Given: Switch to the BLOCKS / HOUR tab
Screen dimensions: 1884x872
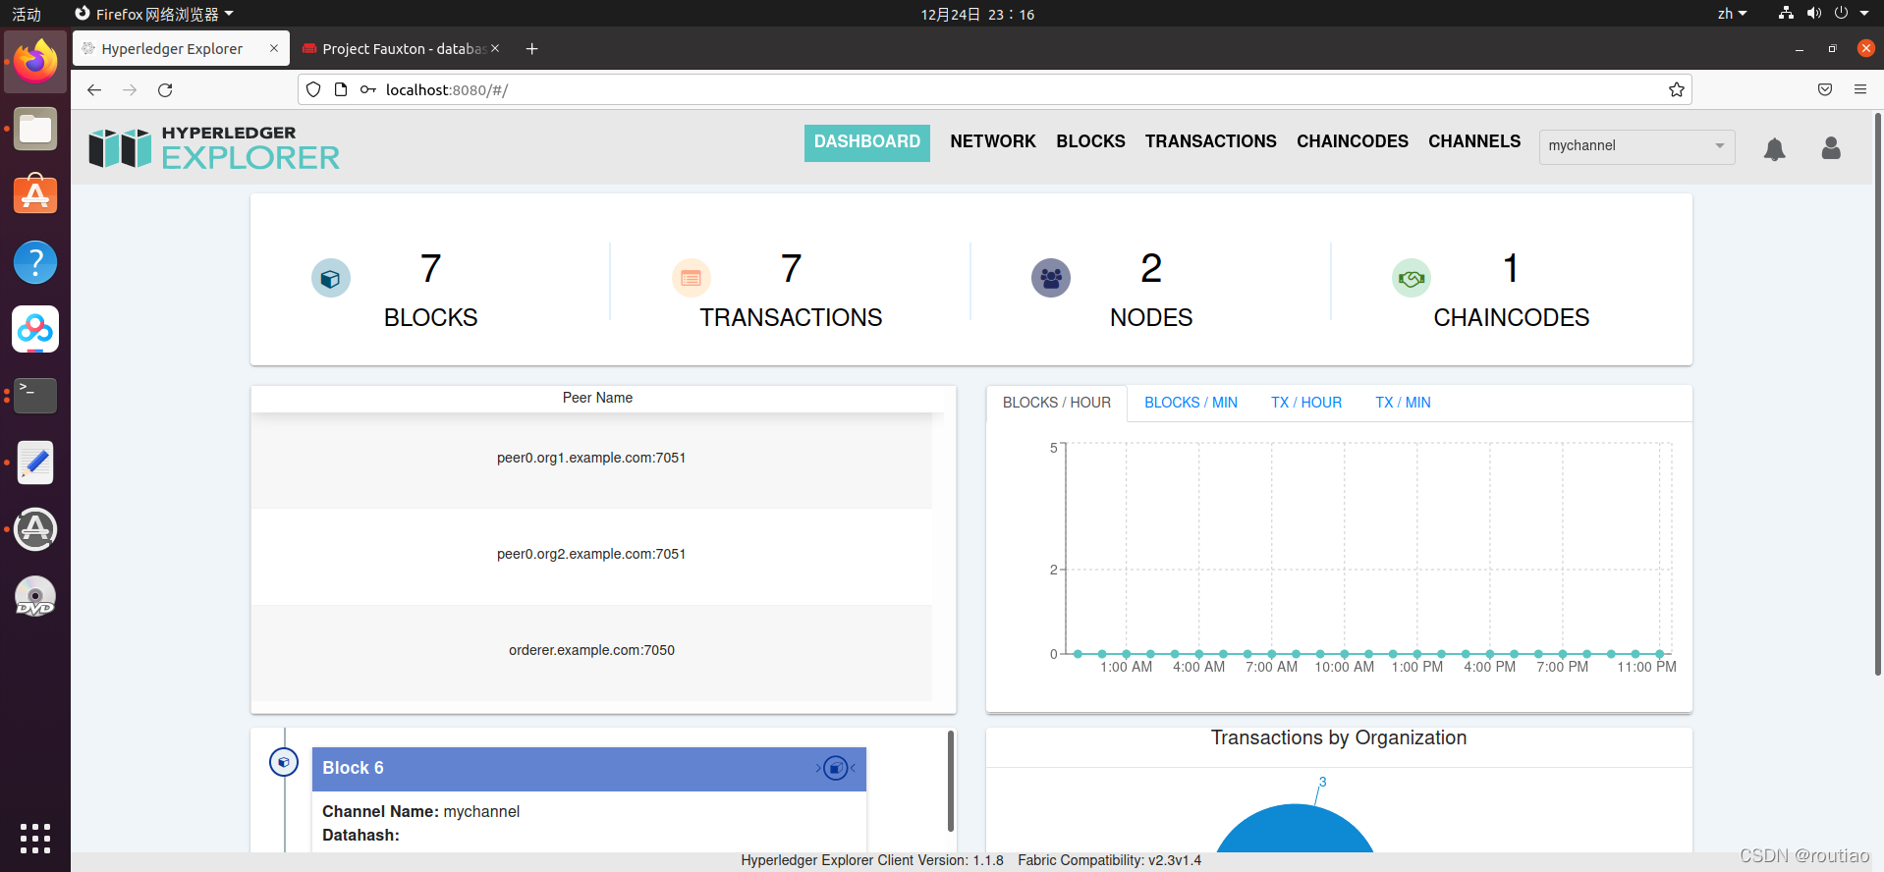Looking at the screenshot, I should click(1057, 403).
